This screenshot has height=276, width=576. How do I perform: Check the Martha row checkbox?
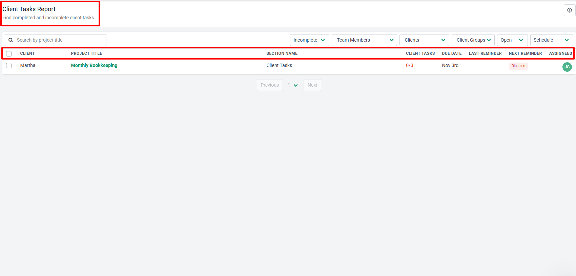click(x=9, y=66)
